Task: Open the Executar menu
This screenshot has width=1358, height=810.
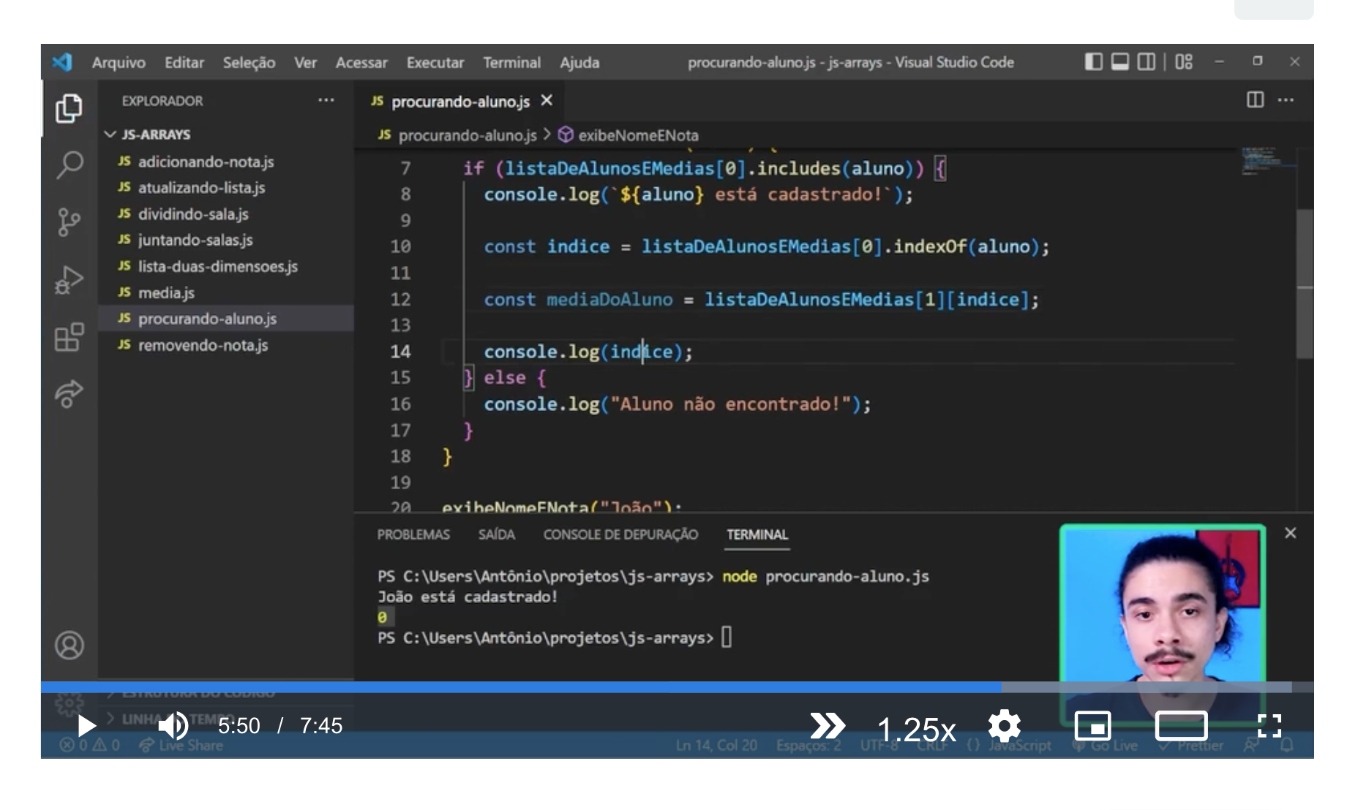Action: 435,63
